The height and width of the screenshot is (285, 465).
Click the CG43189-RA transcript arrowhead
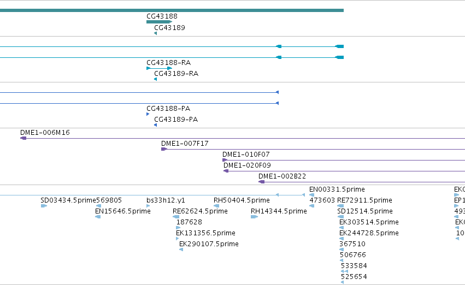[155, 79]
